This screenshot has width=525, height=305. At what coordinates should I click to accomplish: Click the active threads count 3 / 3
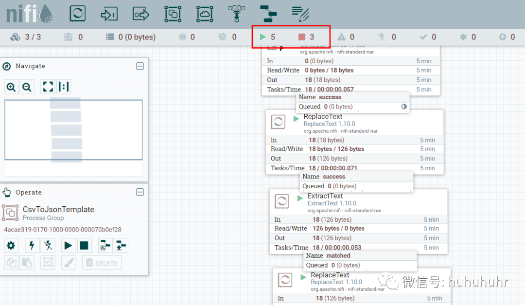click(26, 37)
